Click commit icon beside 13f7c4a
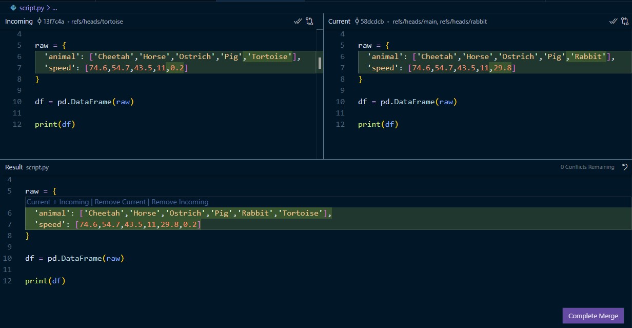The image size is (632, 328). coord(39,22)
